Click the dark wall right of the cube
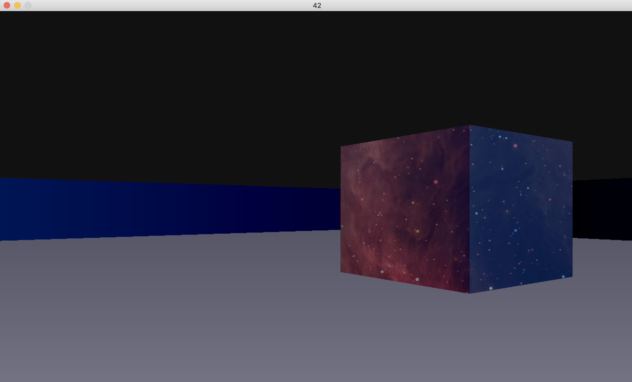The image size is (632, 382). pyautogui.click(x=602, y=209)
